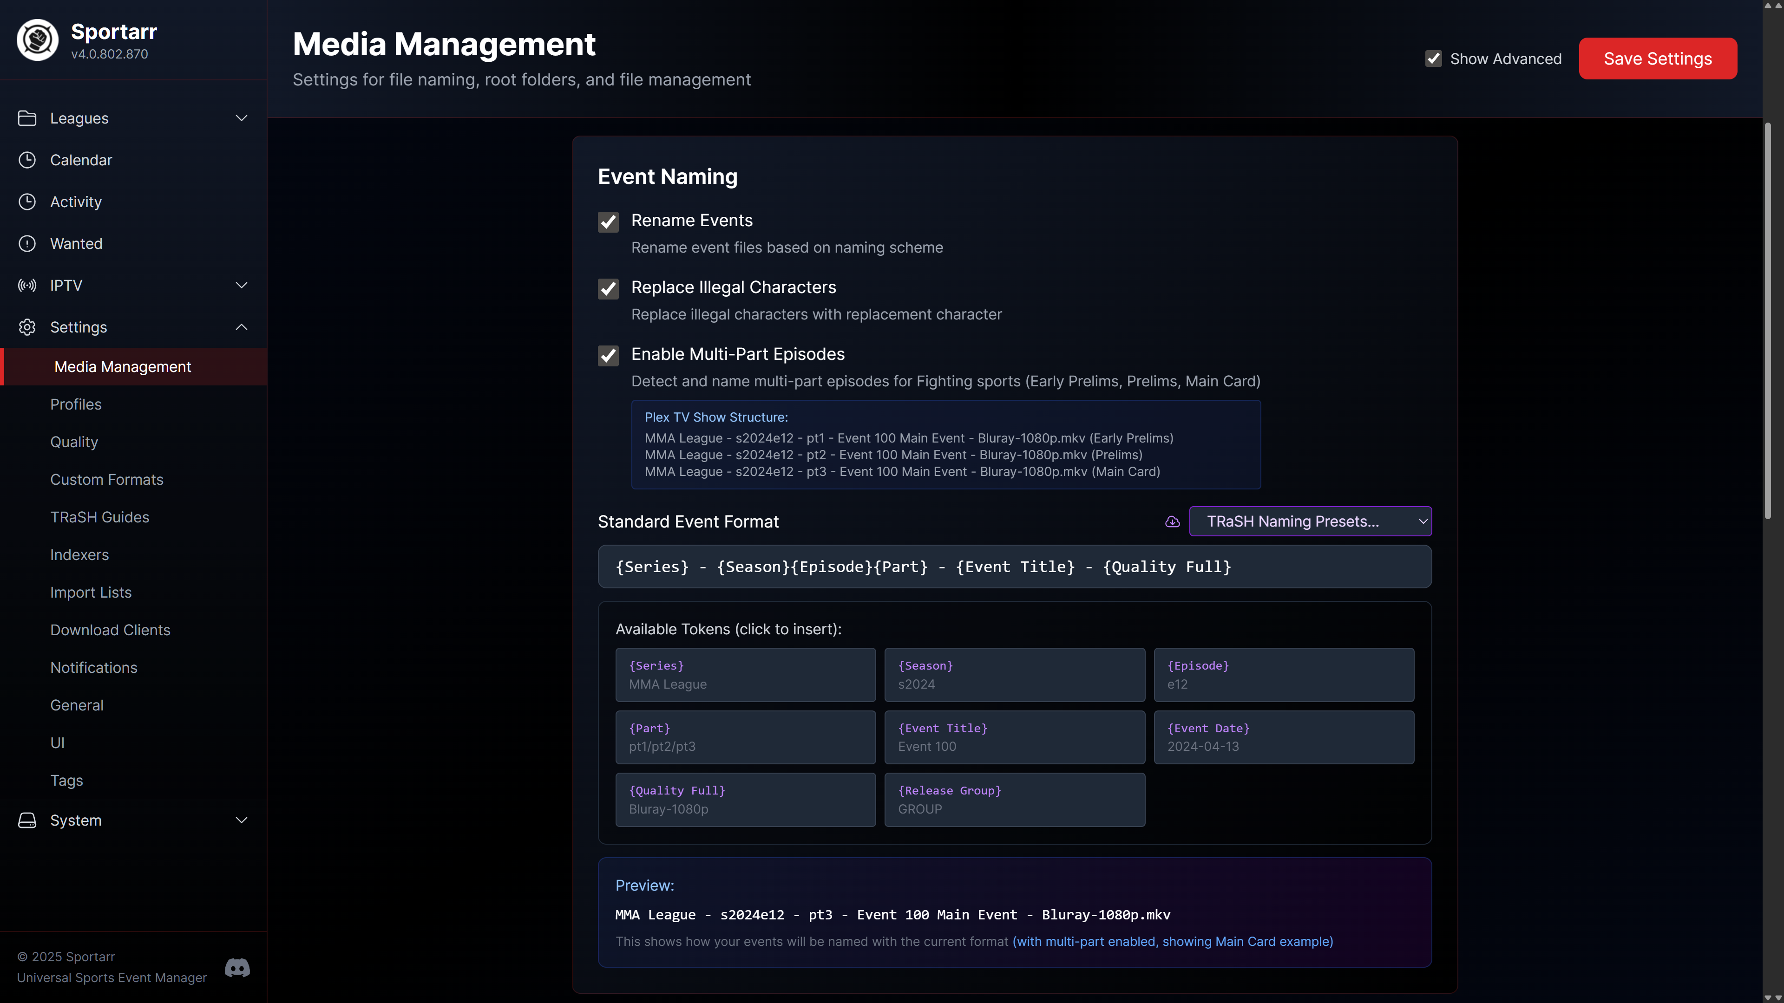Image resolution: width=1784 pixels, height=1003 pixels.
Task: Click the System drive icon
Action: tap(27, 820)
